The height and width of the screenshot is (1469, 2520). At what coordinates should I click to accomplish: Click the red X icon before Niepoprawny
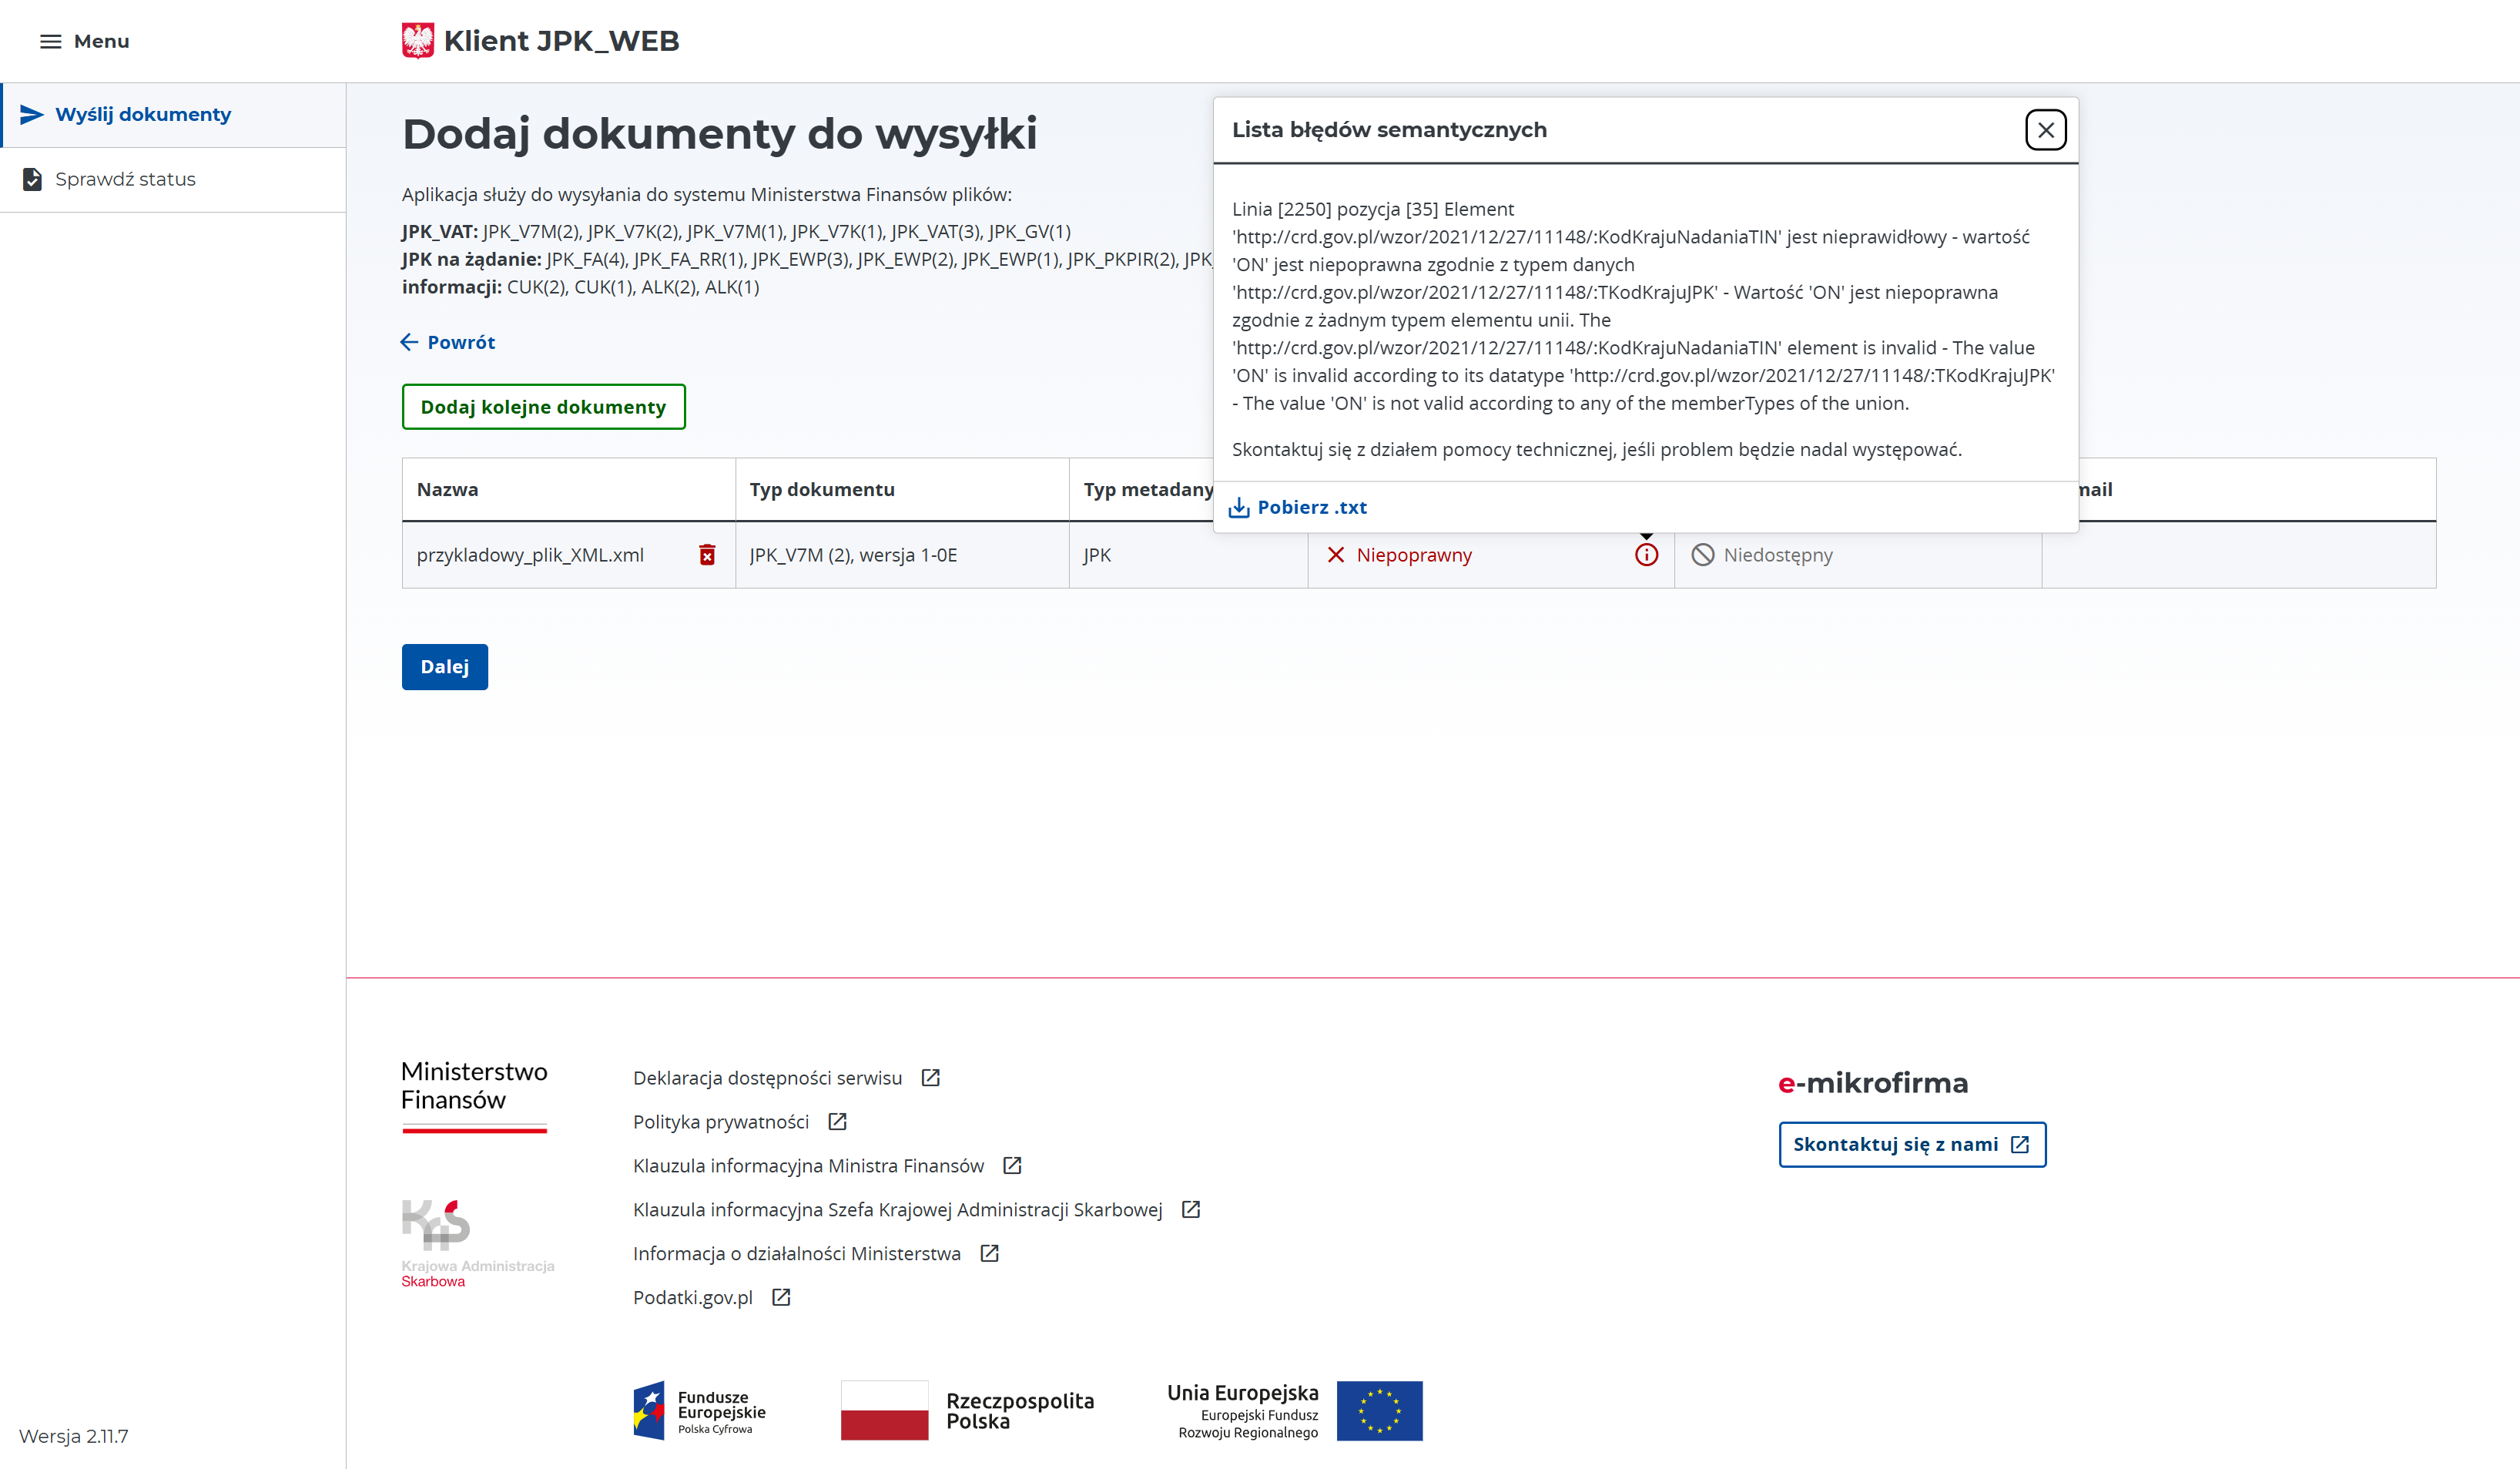pyautogui.click(x=1335, y=555)
